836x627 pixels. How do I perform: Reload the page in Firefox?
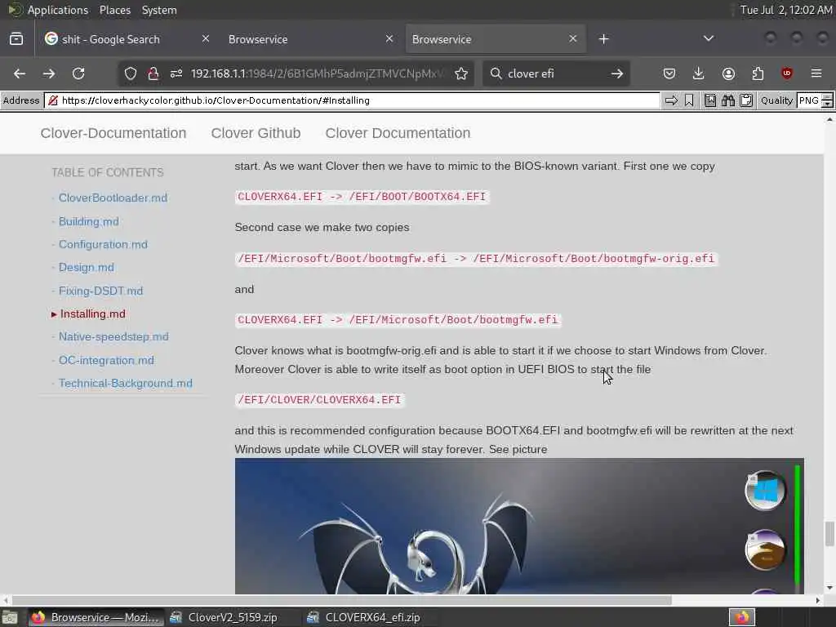pyautogui.click(x=78, y=73)
